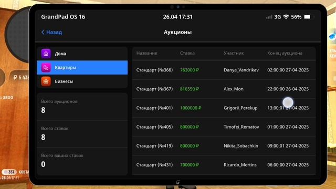336x189 pixels.
Task: Click the 1000000 ₽ bid value
Action: pos(191,108)
